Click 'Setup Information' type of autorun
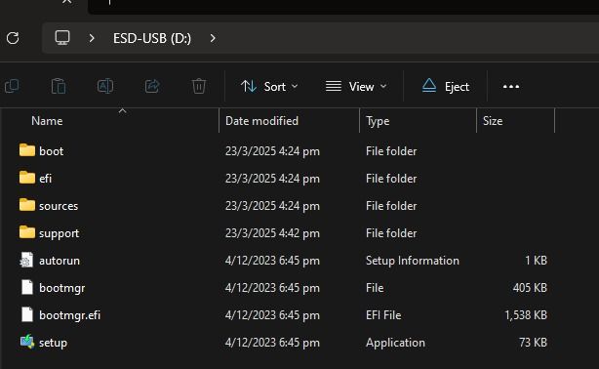The width and height of the screenshot is (599, 369). (x=413, y=261)
